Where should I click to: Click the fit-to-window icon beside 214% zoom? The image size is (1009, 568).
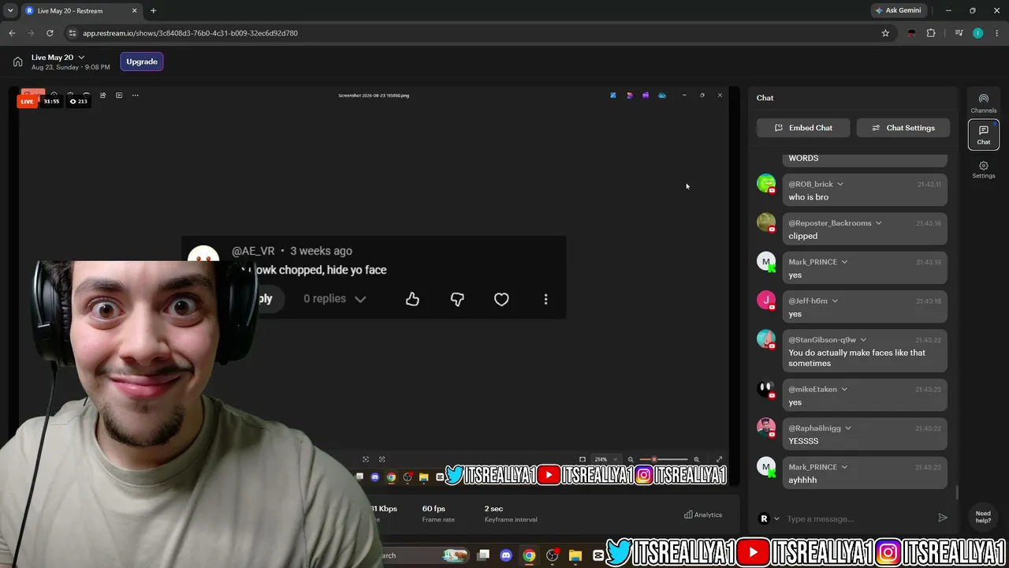point(583,459)
